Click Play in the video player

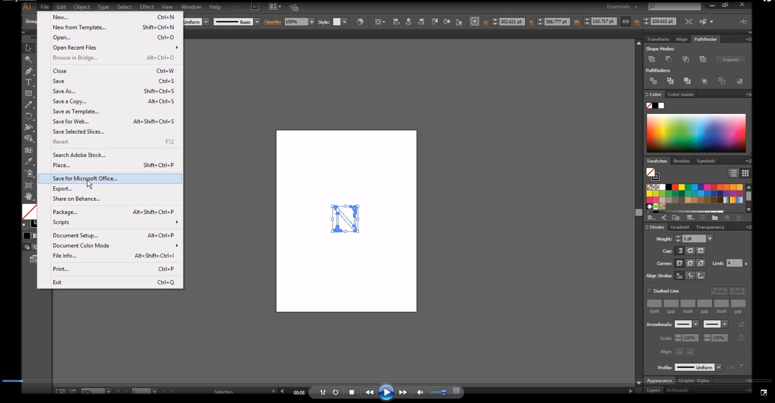click(386, 392)
